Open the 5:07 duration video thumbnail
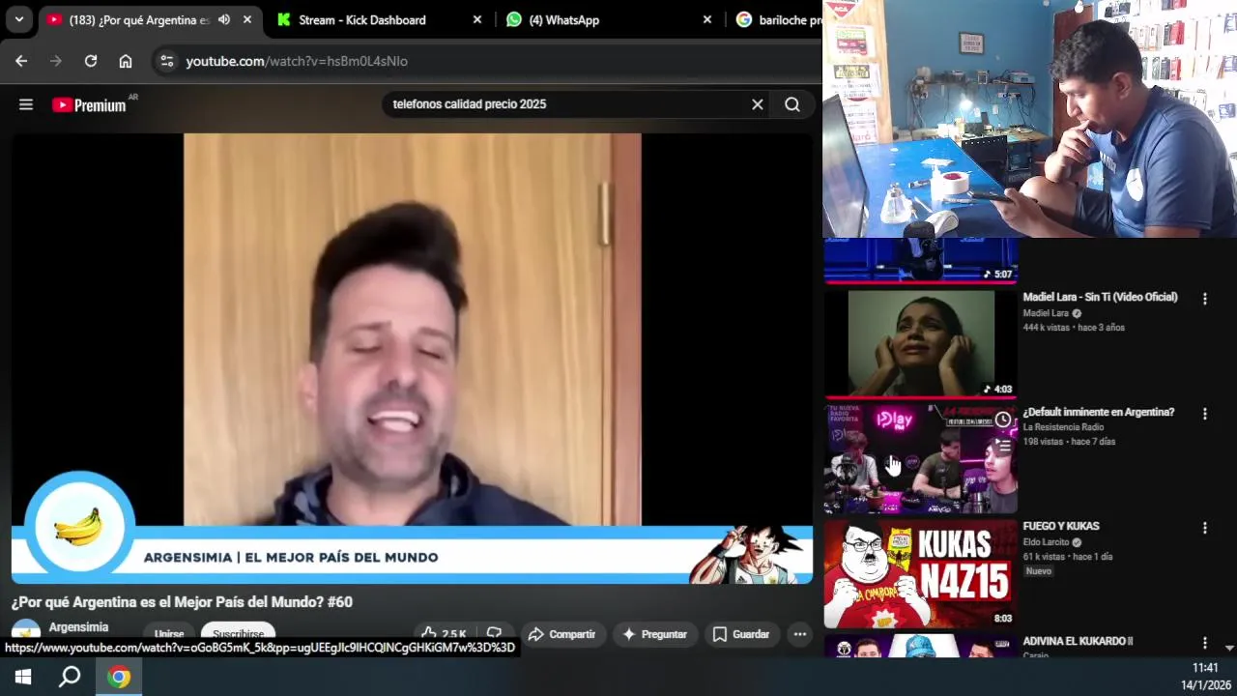The image size is (1237, 696). (920, 261)
